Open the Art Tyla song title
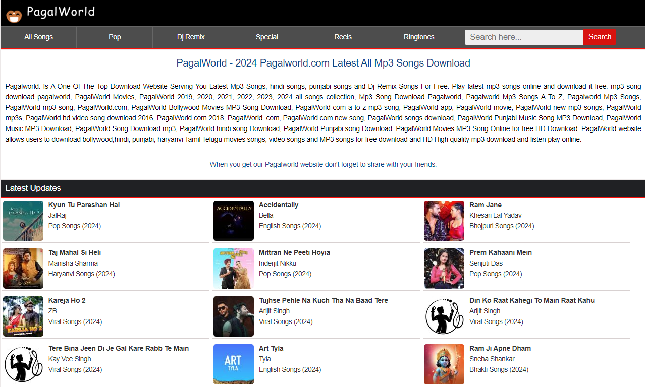 coord(271,348)
